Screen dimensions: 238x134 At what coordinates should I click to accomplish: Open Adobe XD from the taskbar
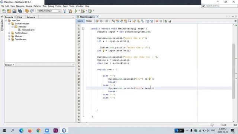click(x=55, y=131)
